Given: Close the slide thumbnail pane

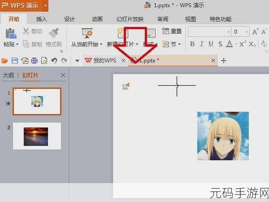Looking at the screenshot, I should click(63, 75).
